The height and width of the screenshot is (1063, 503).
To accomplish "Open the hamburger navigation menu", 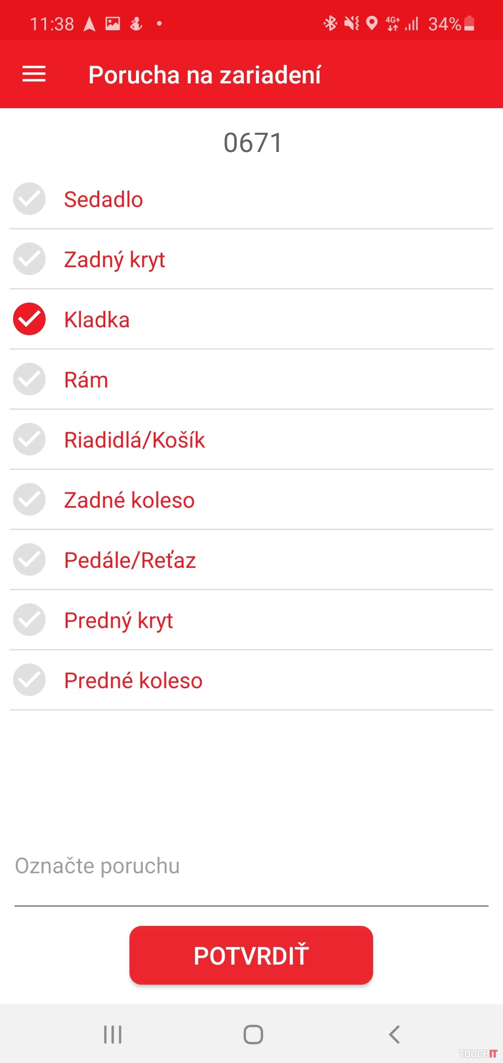I will click(x=34, y=74).
